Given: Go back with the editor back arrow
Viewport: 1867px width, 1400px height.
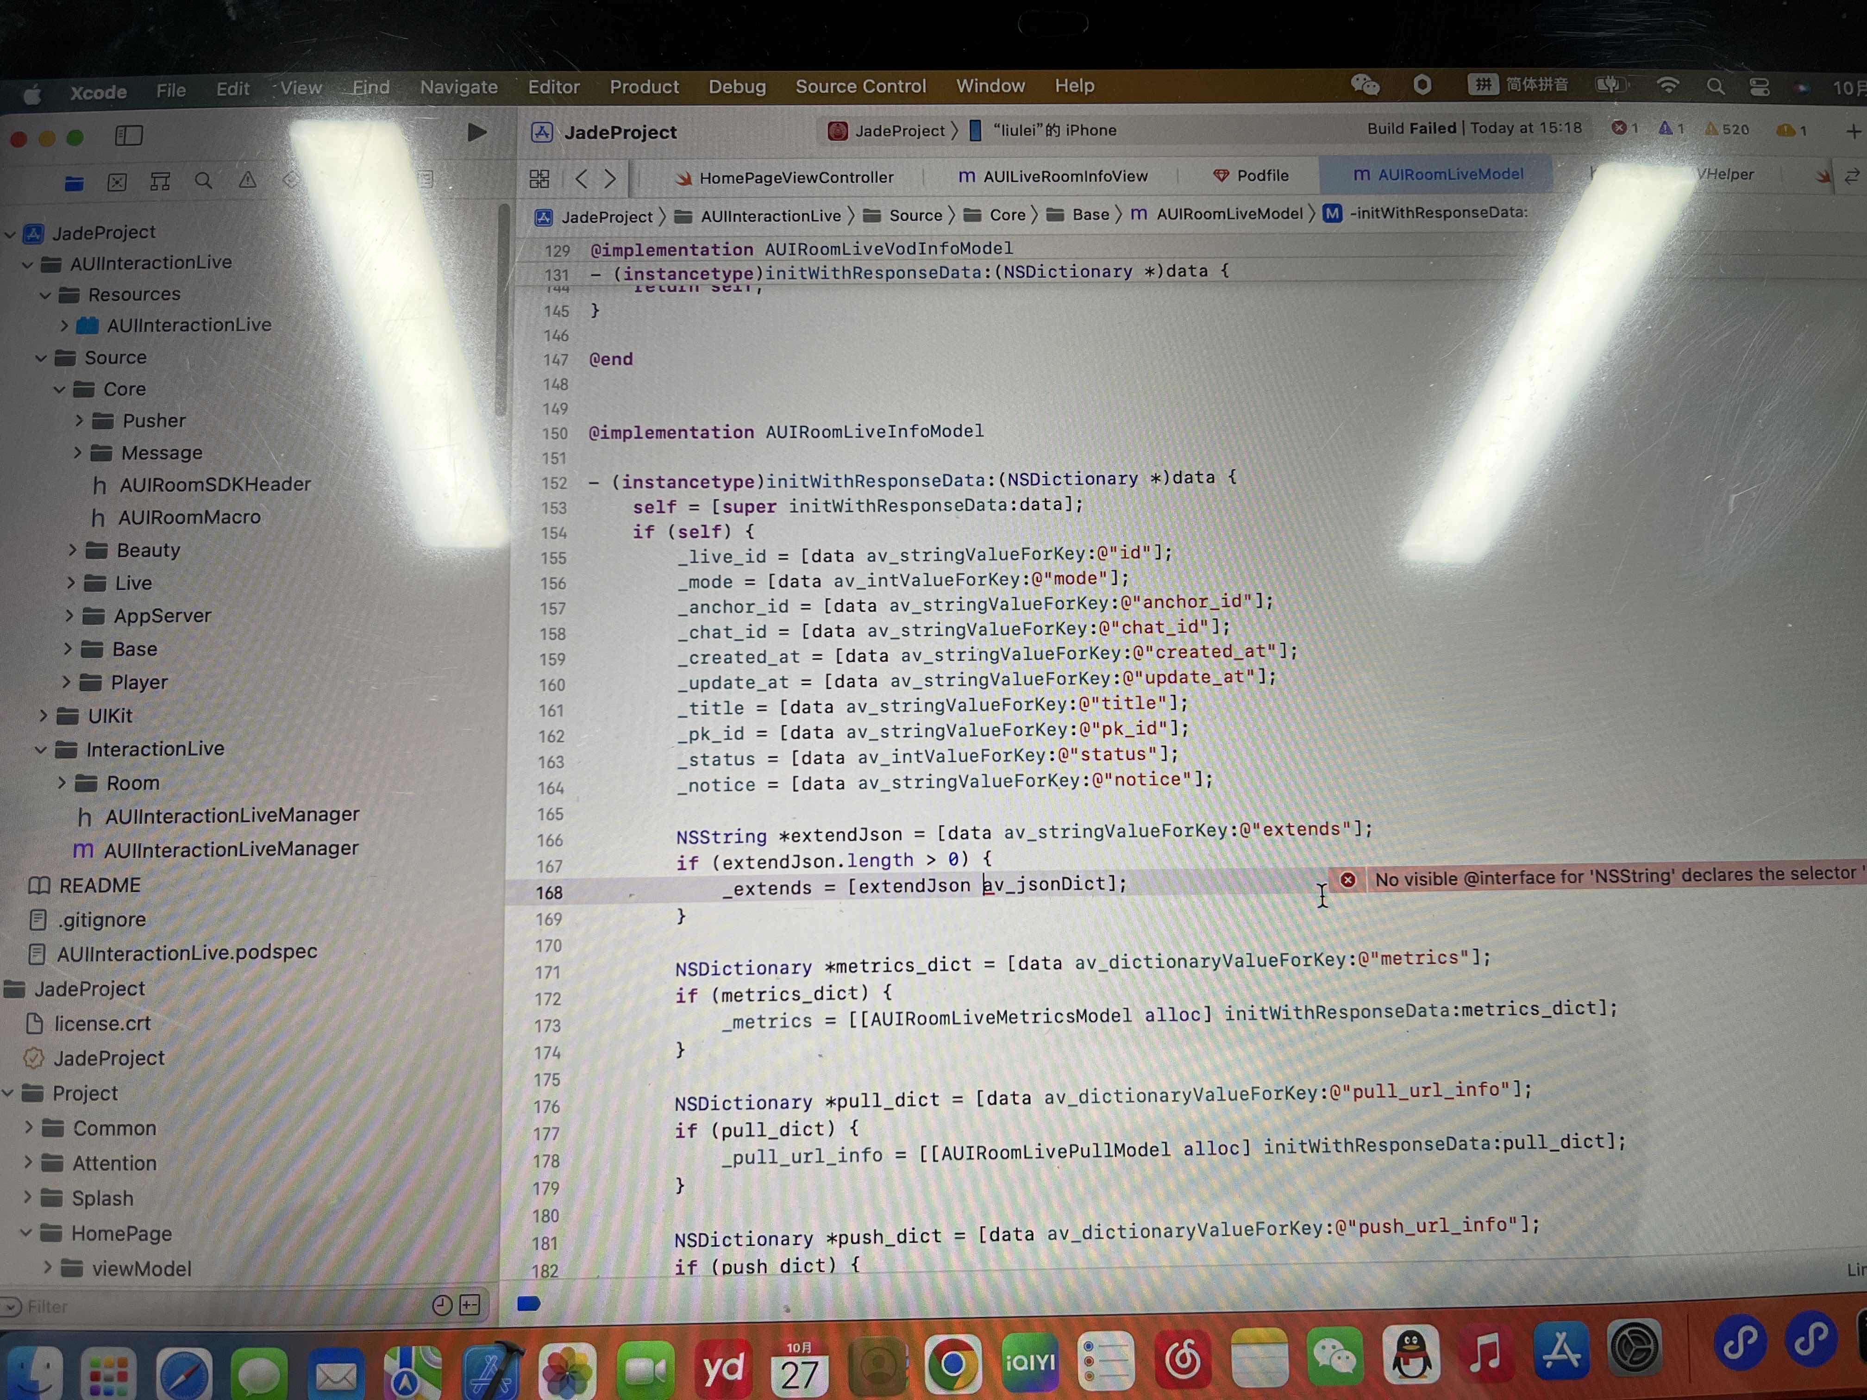Looking at the screenshot, I should [582, 178].
